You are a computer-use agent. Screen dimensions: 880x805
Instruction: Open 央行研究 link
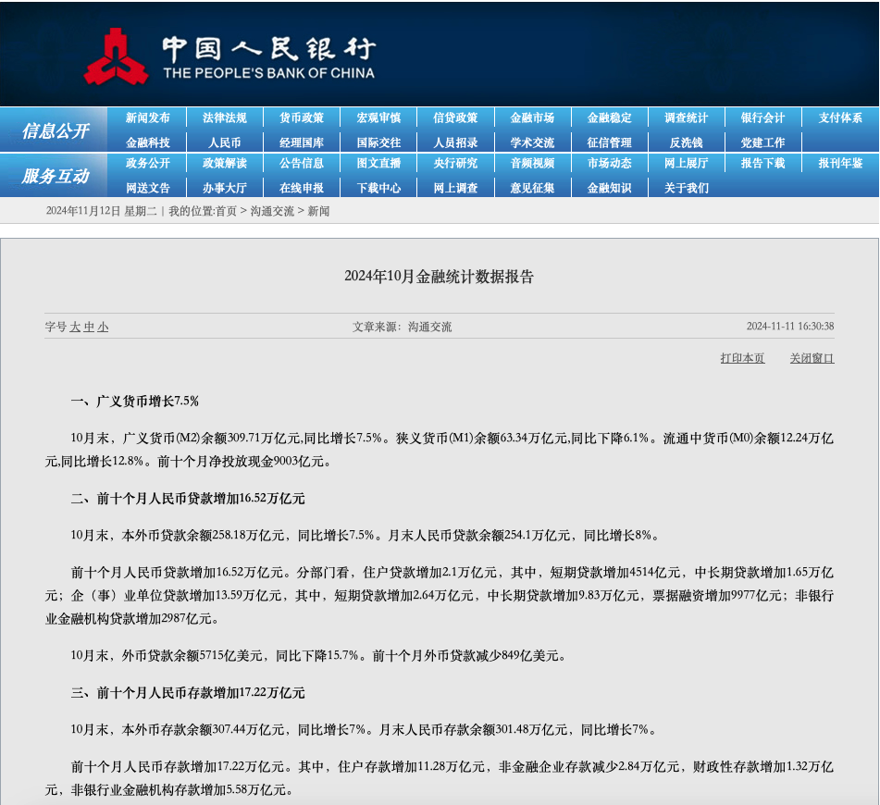pyautogui.click(x=455, y=164)
